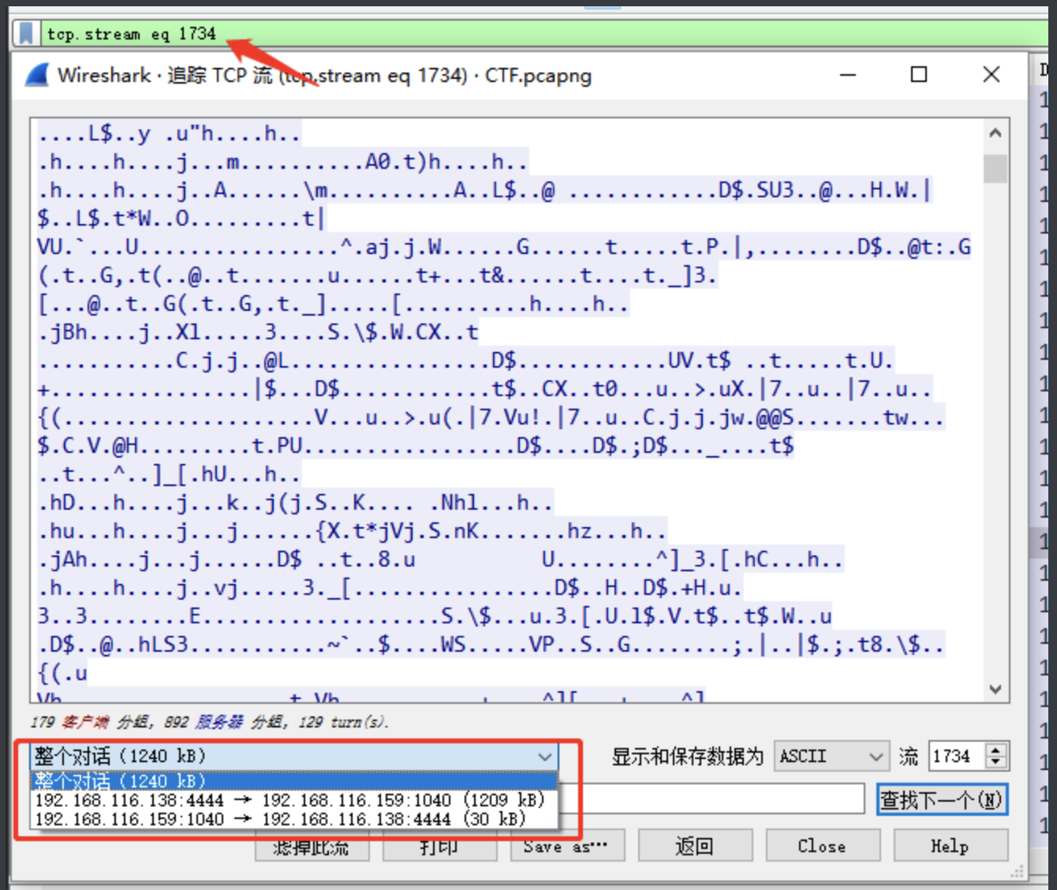The height and width of the screenshot is (890, 1057).
Task: Open the ASCII data format dropdown
Action: coord(831,756)
